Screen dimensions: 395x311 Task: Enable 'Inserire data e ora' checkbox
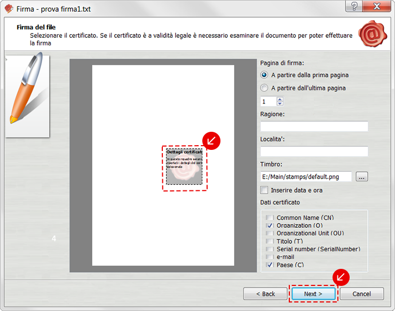(x=264, y=190)
